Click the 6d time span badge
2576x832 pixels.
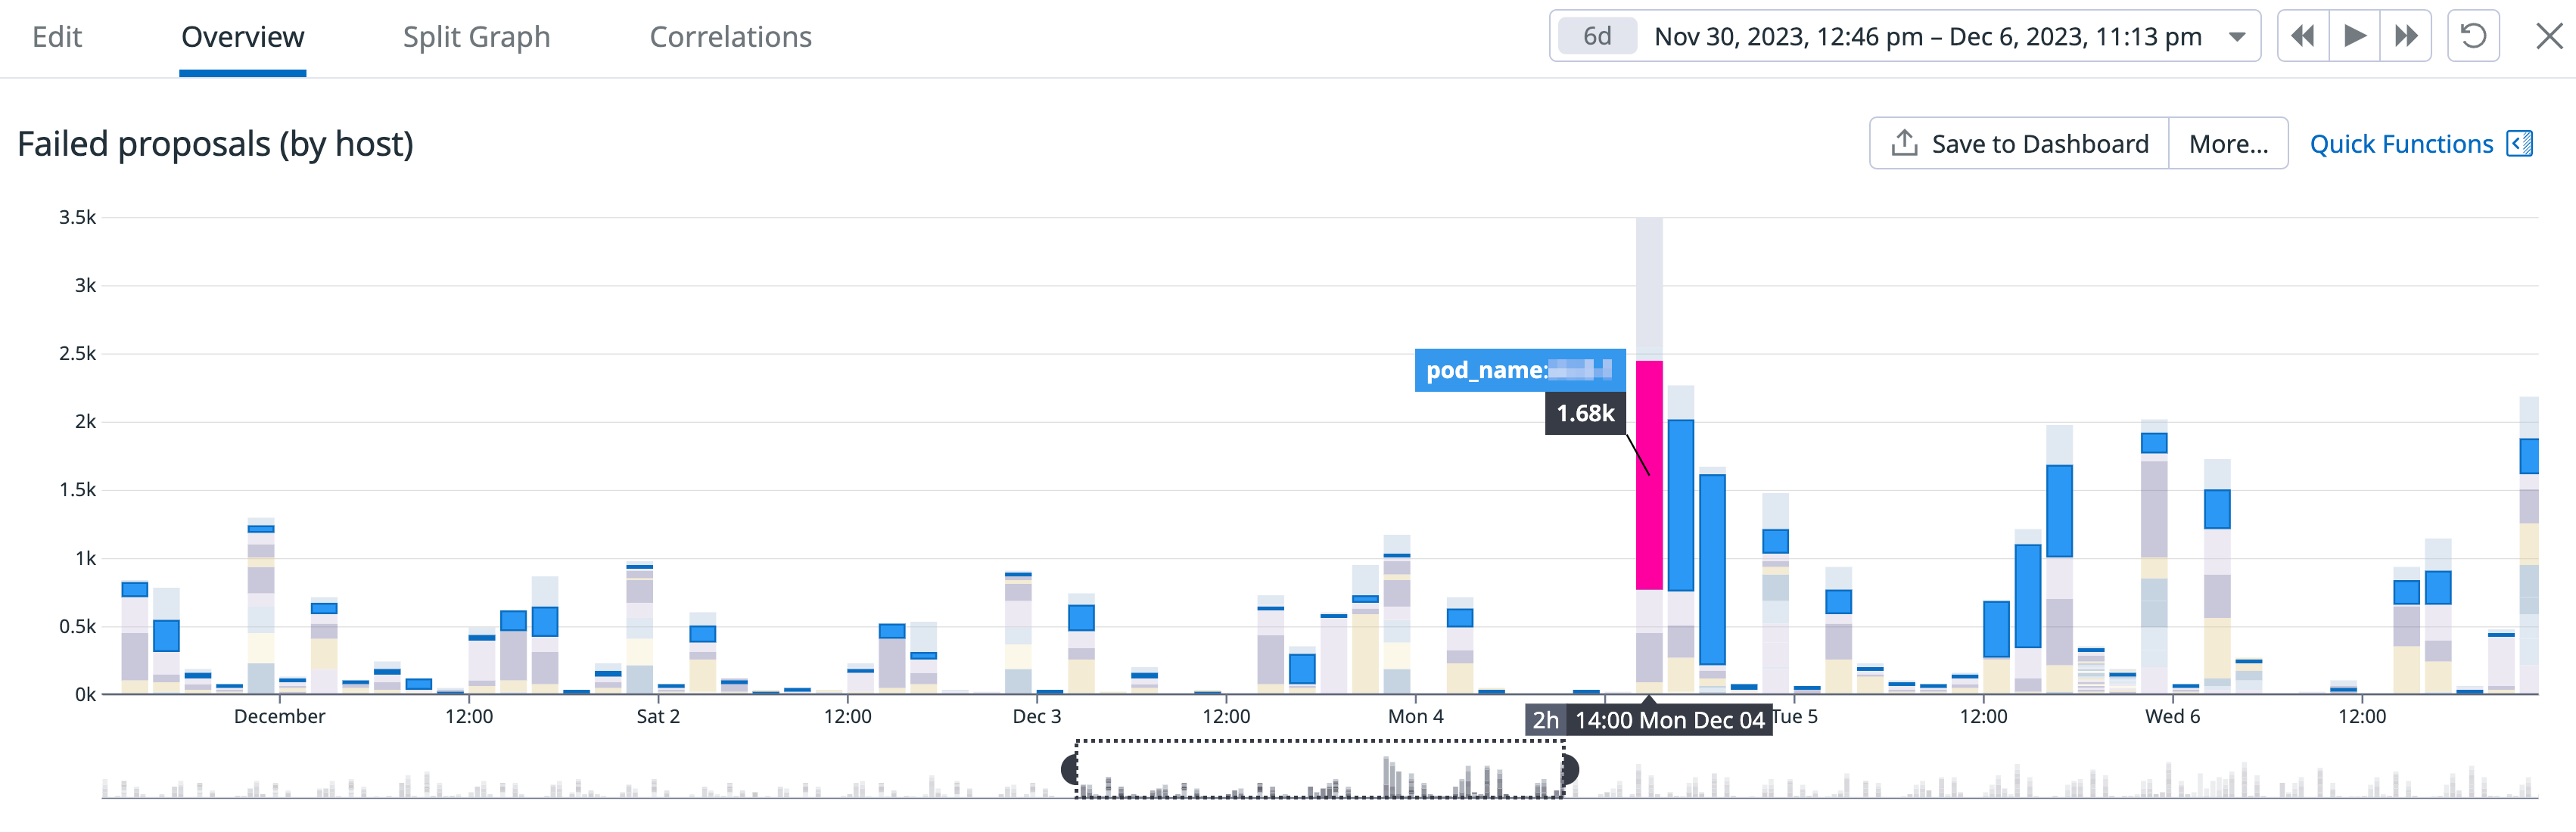[1597, 36]
